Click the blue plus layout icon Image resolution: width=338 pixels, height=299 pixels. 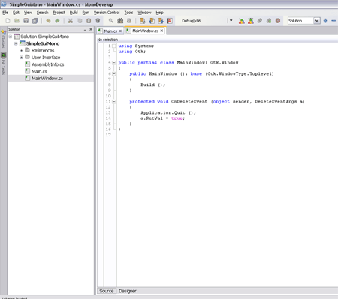point(325,21)
